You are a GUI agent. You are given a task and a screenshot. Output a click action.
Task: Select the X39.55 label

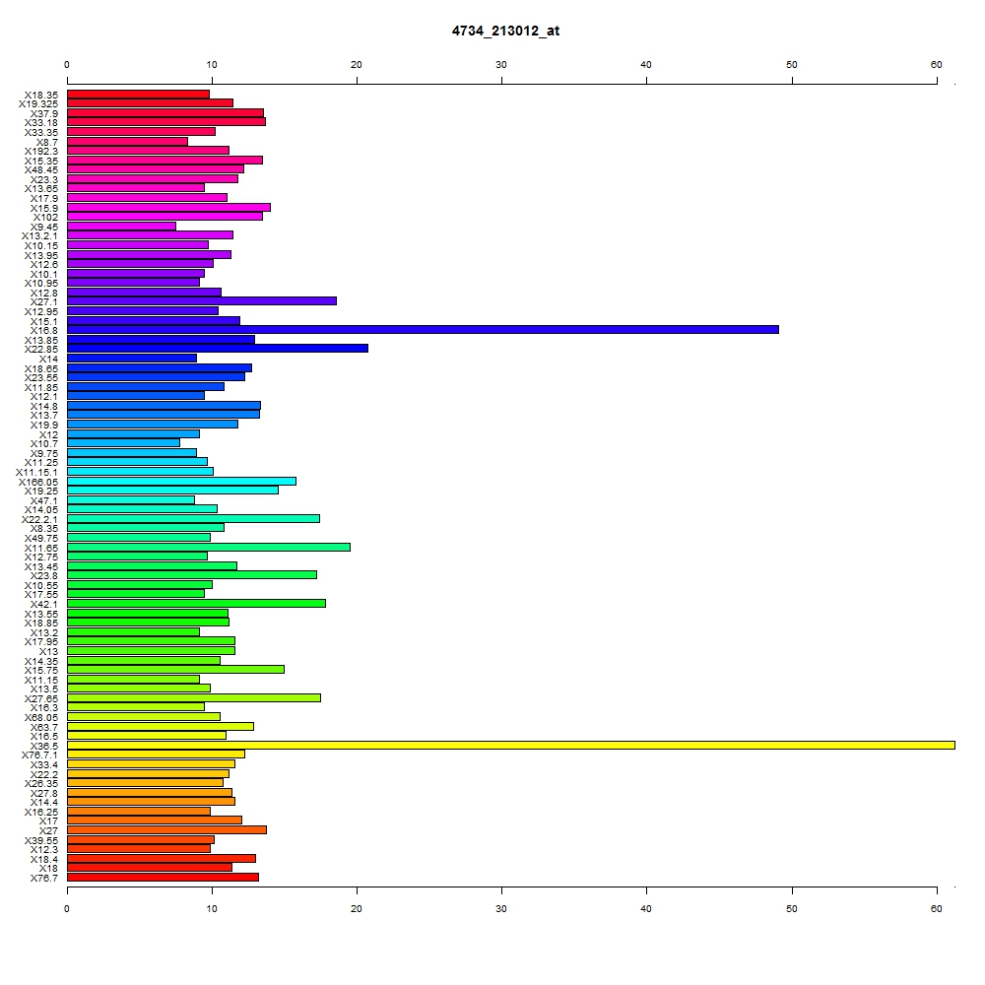[40, 840]
